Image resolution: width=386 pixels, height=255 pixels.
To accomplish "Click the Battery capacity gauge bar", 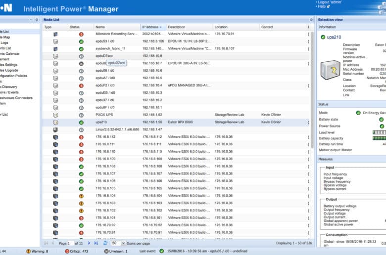I will tap(379, 138).
